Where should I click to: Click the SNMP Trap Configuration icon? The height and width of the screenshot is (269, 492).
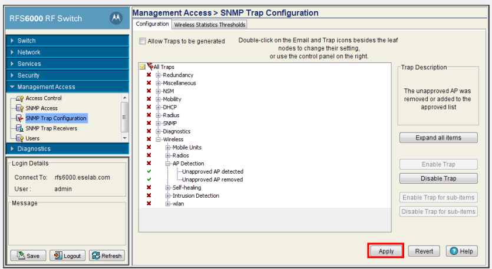pyautogui.click(x=19, y=118)
